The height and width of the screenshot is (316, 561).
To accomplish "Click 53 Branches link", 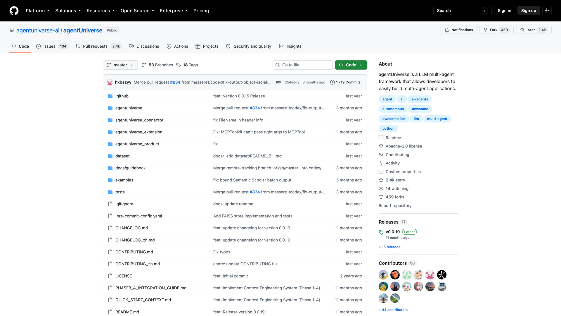I will pyautogui.click(x=157, y=65).
